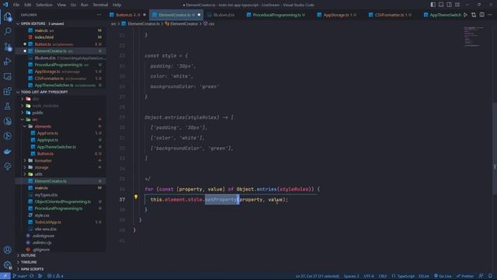Open editor more actions ellipsis
This screenshot has width=497, height=280.
click(490, 15)
